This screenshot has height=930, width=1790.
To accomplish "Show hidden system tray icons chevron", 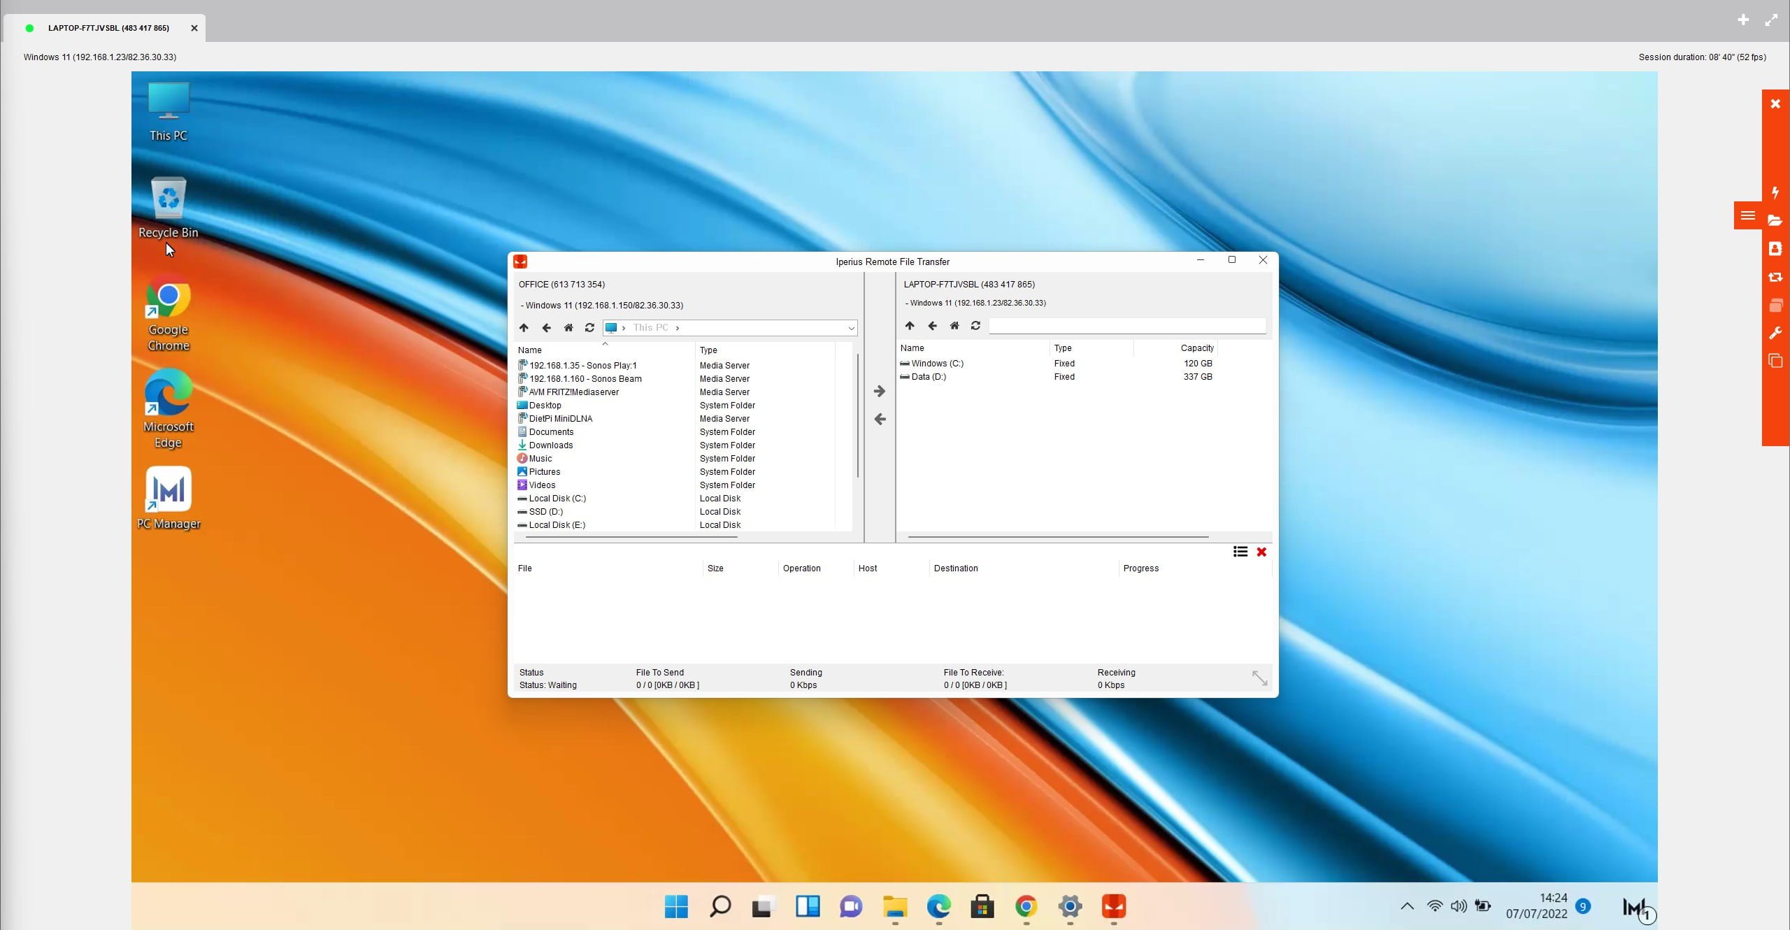I will coord(1407,906).
